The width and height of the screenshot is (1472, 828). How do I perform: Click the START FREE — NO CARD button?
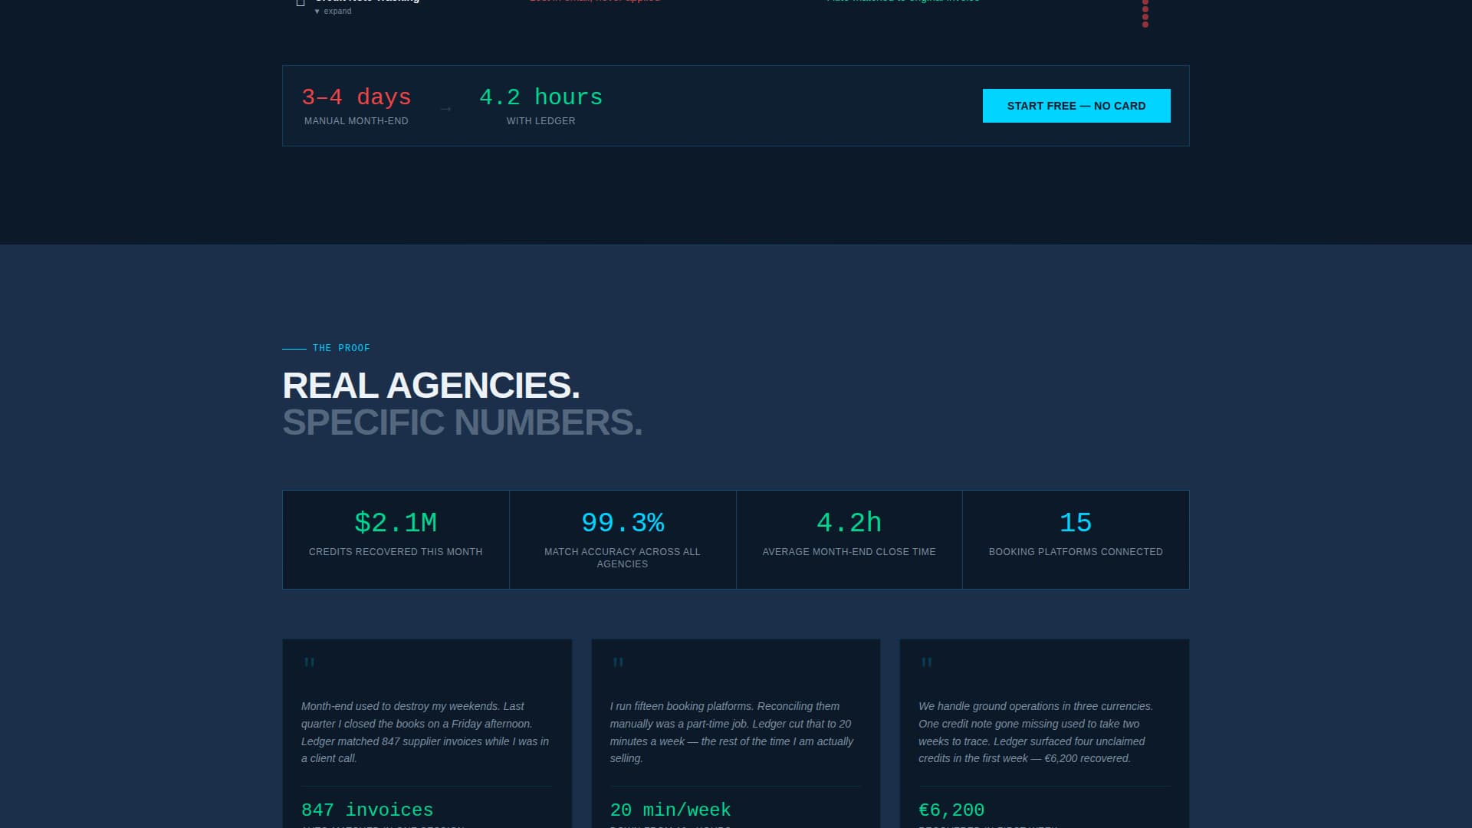pyautogui.click(x=1076, y=106)
